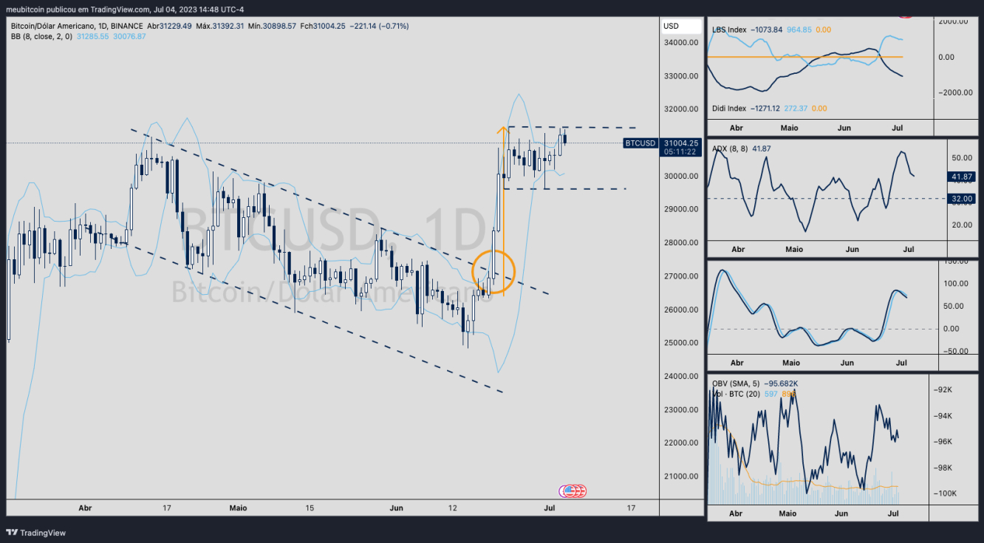Click the Jul label on main chart time axis
Image resolution: width=984 pixels, height=543 pixels.
[x=549, y=508]
